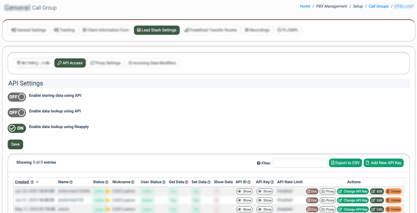Show API ID in the first row
This screenshot has height=213, width=417.
(244, 191)
